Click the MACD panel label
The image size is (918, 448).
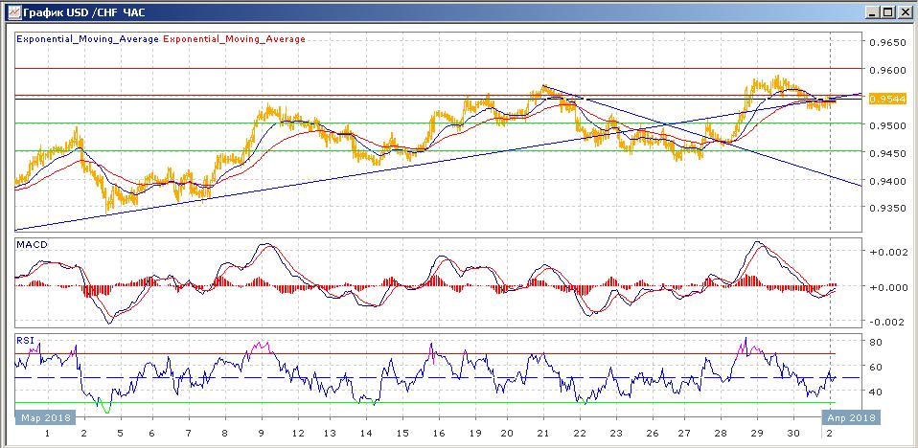click(32, 244)
